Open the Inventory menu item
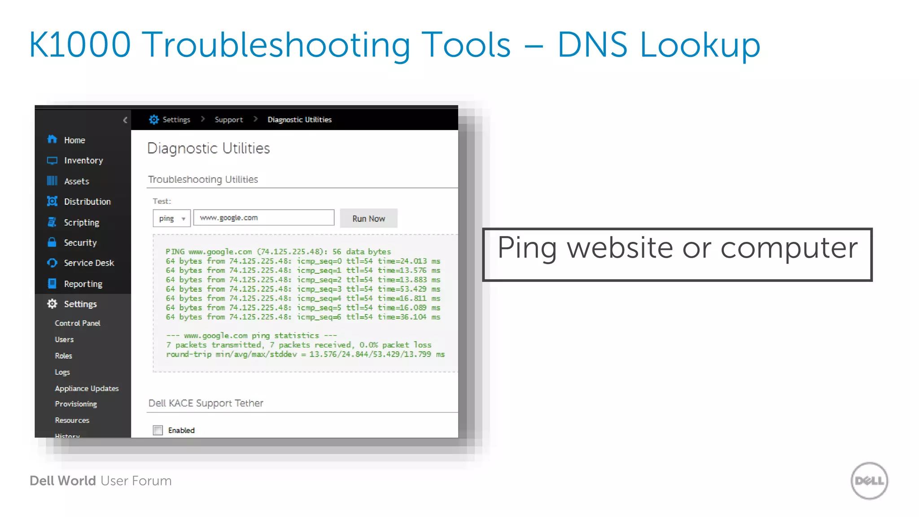This screenshot has height=517, width=919. click(83, 161)
